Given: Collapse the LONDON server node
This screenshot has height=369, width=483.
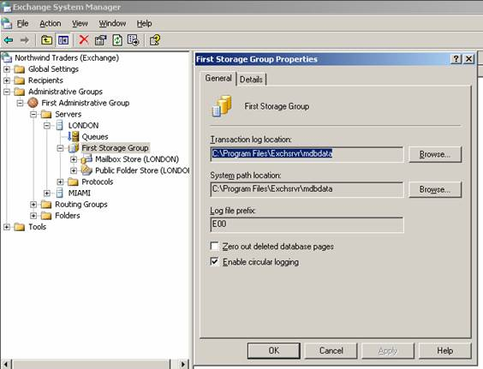Looking at the screenshot, I should coord(47,125).
